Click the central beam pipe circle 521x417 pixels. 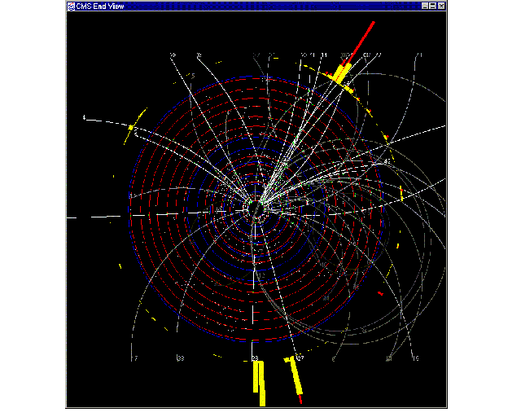pyautogui.click(x=256, y=209)
